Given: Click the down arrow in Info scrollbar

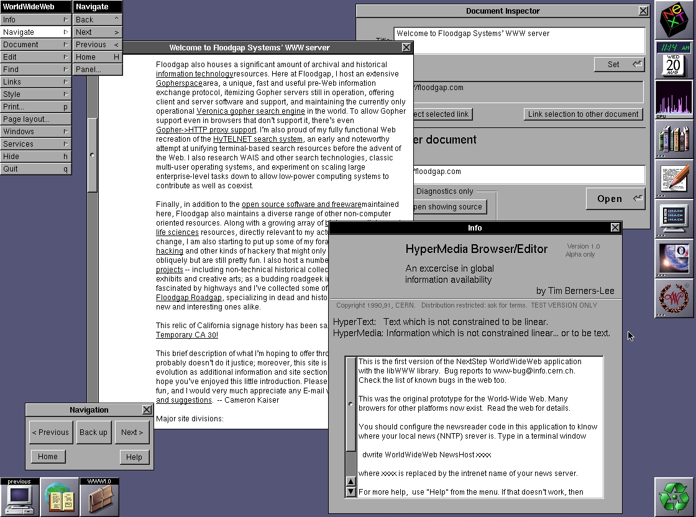Looking at the screenshot, I should pos(350,492).
